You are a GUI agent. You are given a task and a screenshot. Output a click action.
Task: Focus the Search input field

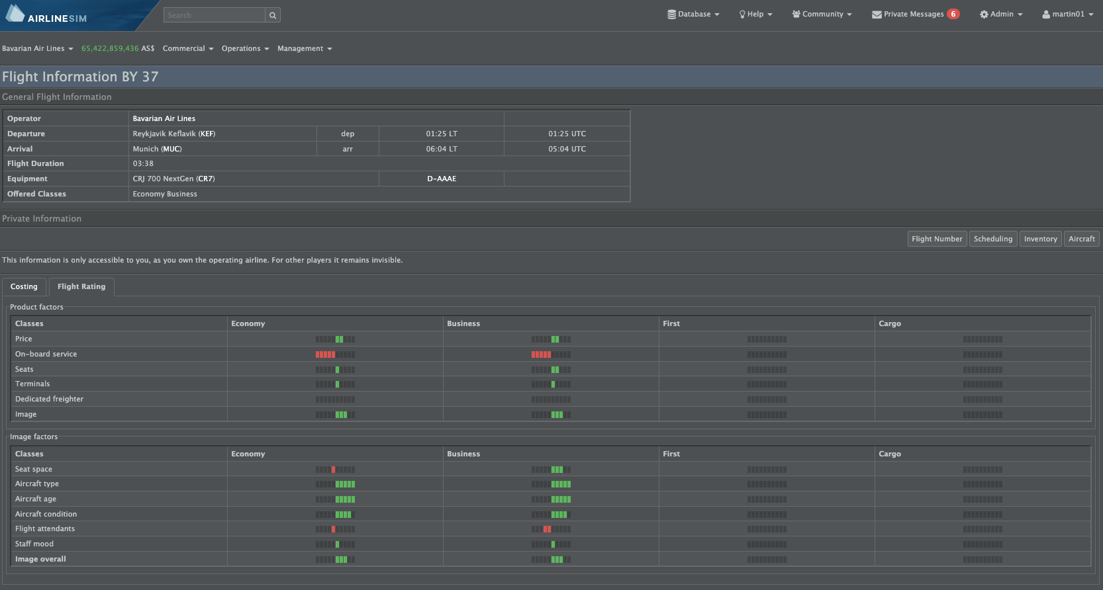(x=215, y=15)
